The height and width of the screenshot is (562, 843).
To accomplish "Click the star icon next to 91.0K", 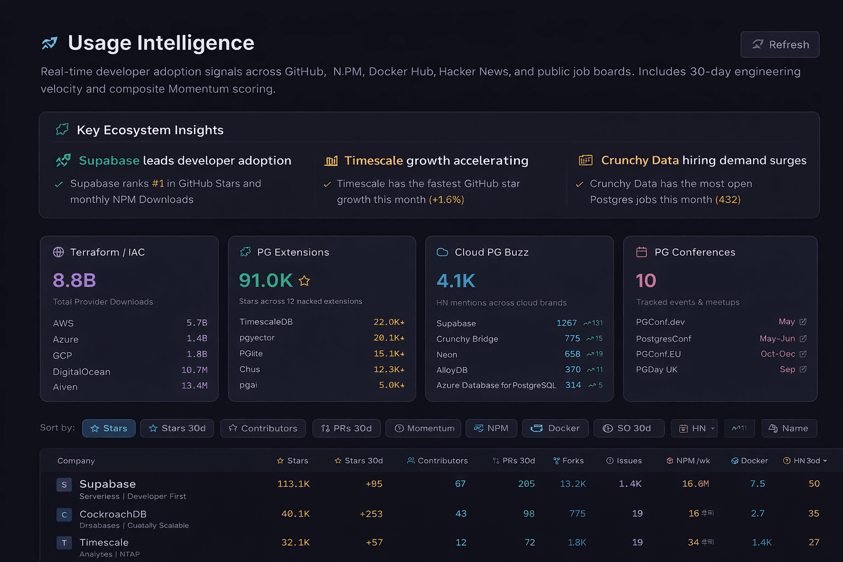I will pyautogui.click(x=304, y=280).
